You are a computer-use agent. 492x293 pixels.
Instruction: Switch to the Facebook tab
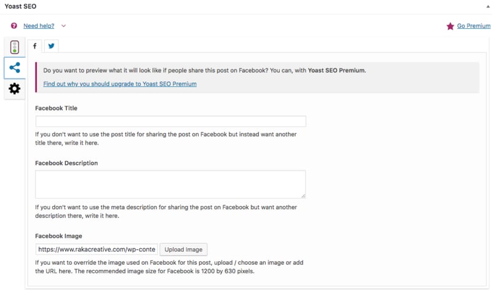35,46
